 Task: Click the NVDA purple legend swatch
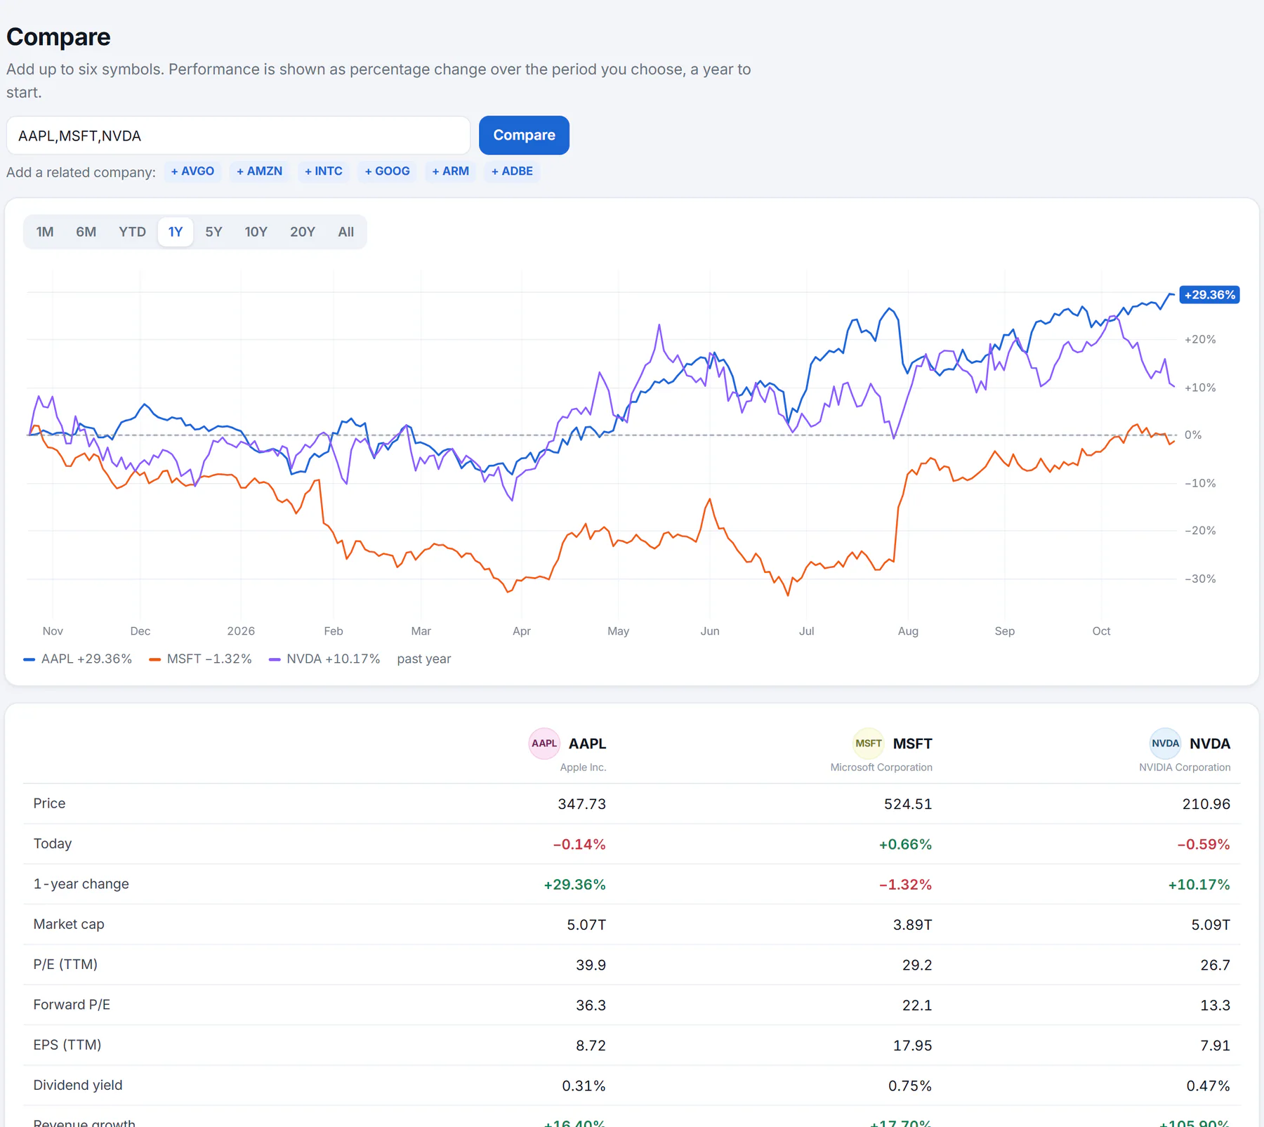[275, 659]
